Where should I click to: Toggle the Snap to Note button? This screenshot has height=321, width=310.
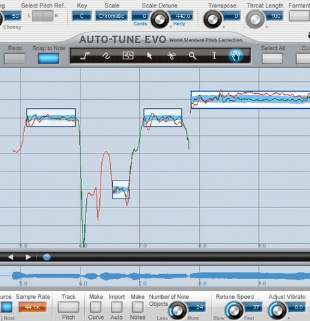[48, 59]
